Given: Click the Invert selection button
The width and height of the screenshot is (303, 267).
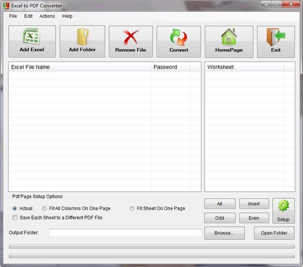Looking at the screenshot, I should click(x=254, y=203).
